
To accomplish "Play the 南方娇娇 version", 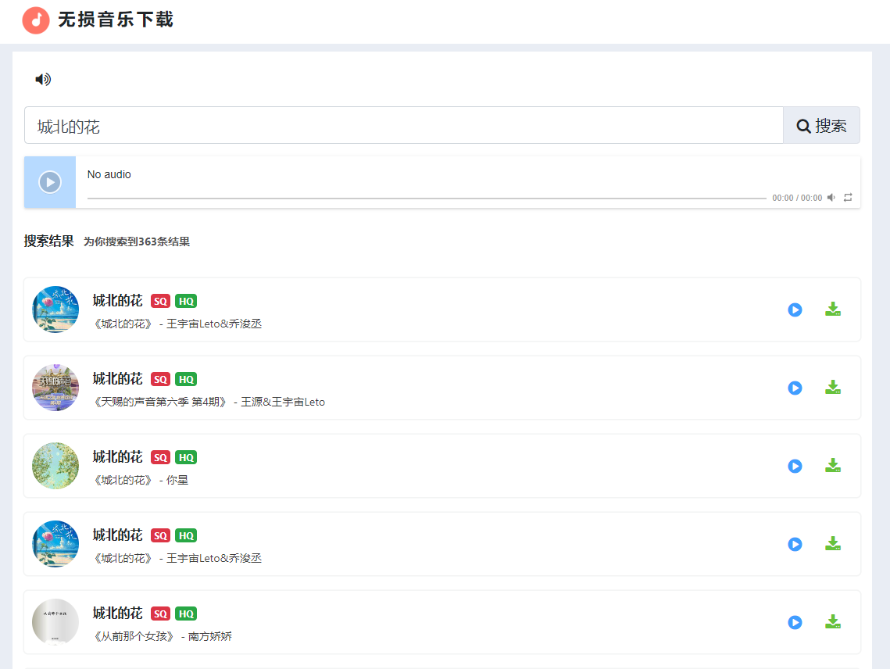I will pos(795,622).
